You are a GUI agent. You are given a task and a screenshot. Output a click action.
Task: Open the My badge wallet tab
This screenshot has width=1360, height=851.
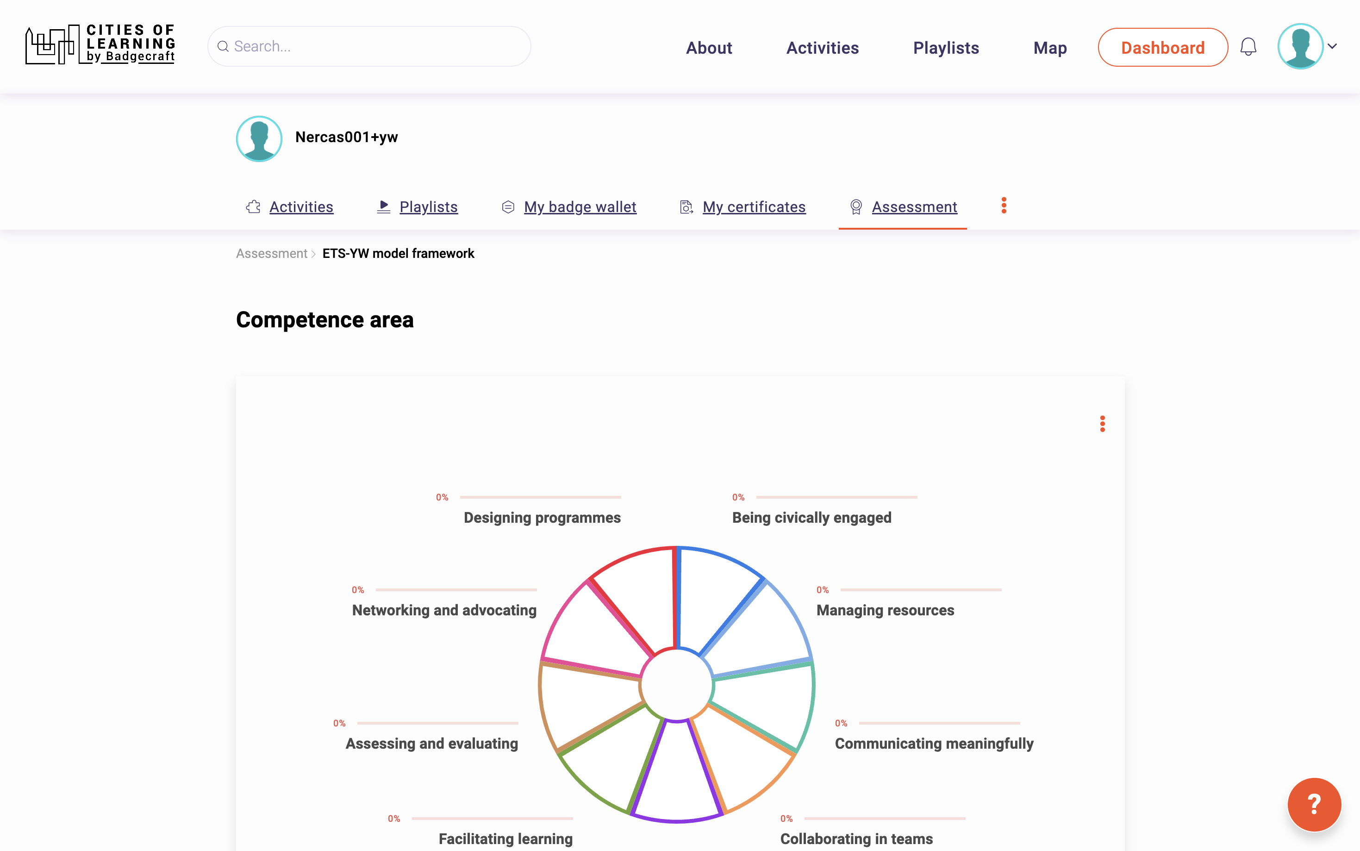580,207
